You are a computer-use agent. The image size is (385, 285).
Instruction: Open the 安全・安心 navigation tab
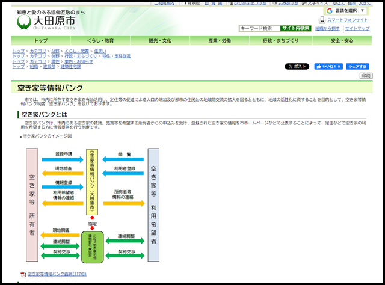tap(342, 40)
